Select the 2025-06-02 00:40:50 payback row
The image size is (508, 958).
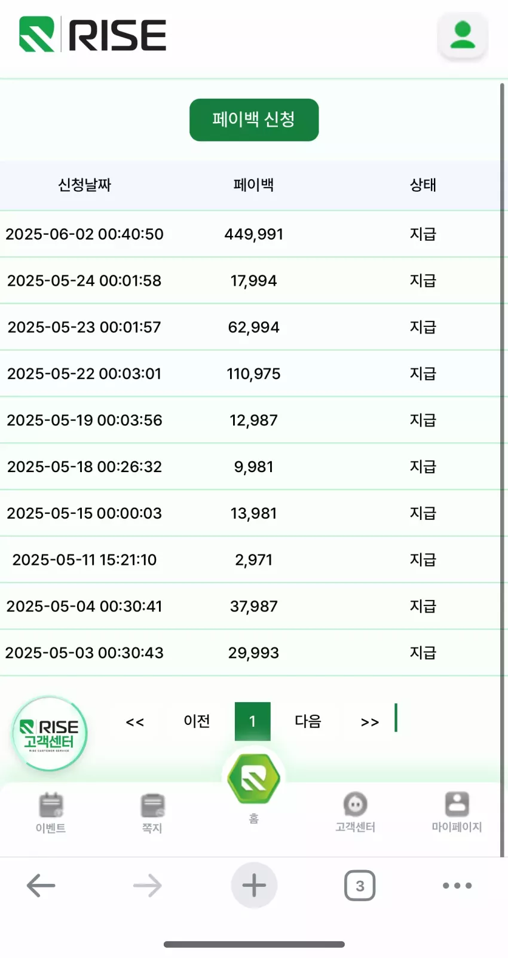(x=254, y=234)
